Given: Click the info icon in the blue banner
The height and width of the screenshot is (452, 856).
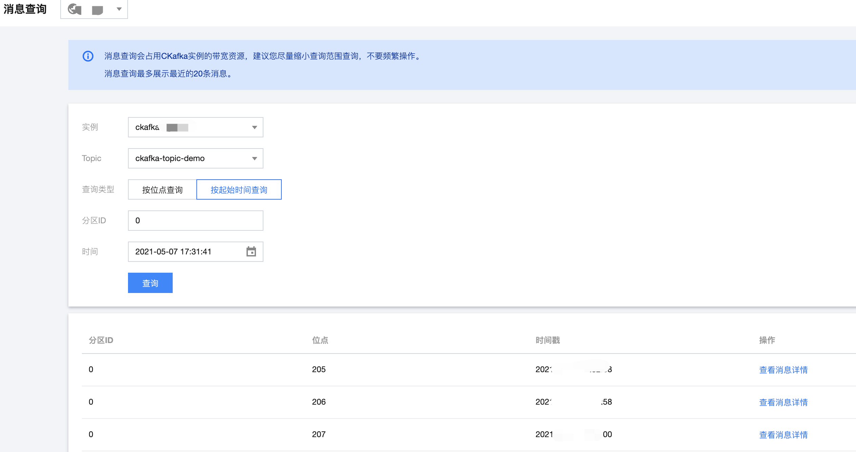Looking at the screenshot, I should point(88,56).
